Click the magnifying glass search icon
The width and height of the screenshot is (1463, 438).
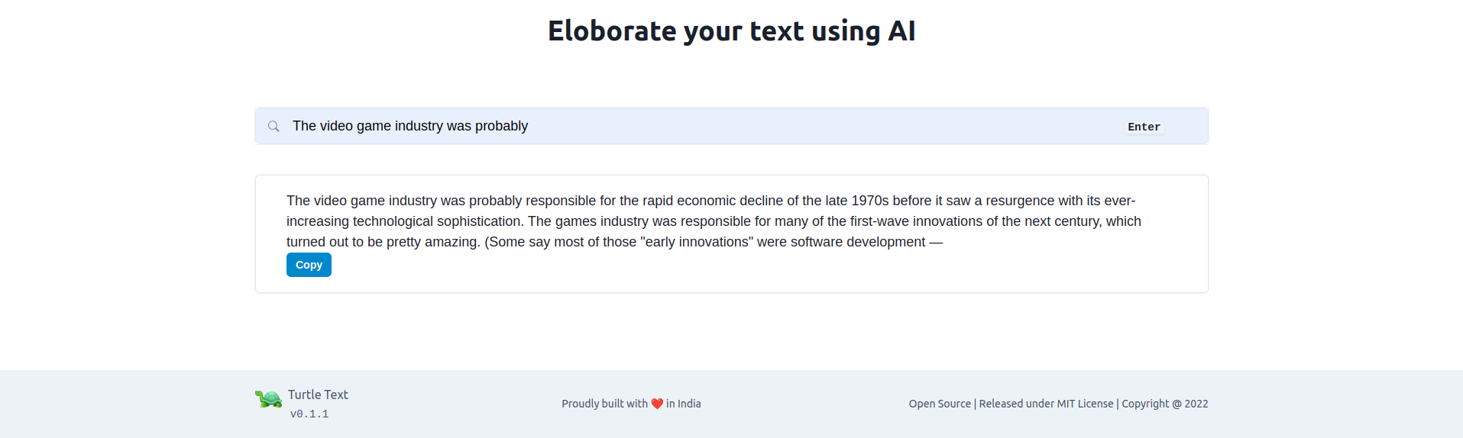[274, 126]
